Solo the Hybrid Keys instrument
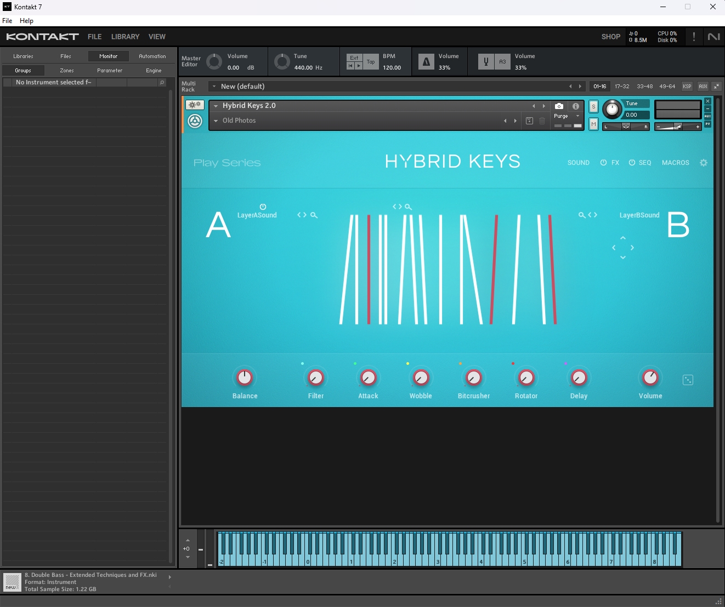725x607 pixels. (593, 107)
